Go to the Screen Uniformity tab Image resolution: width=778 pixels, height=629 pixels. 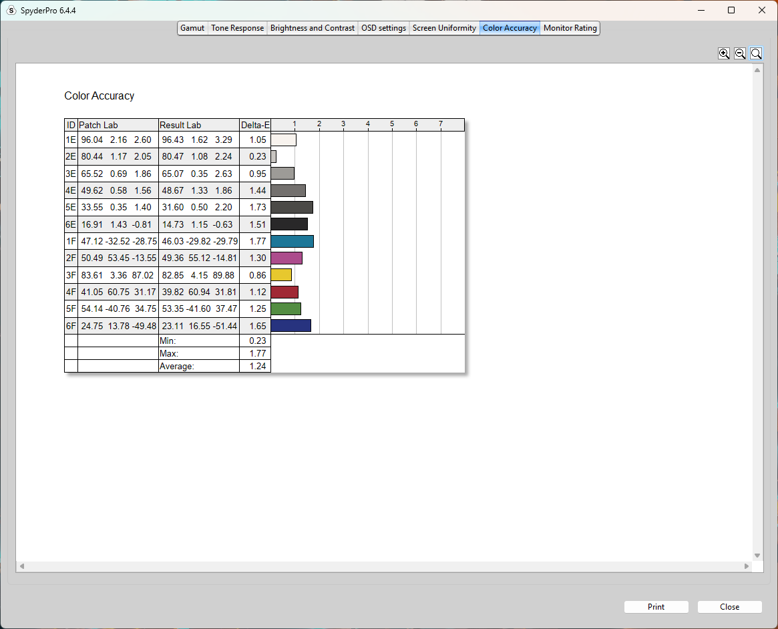(x=445, y=28)
